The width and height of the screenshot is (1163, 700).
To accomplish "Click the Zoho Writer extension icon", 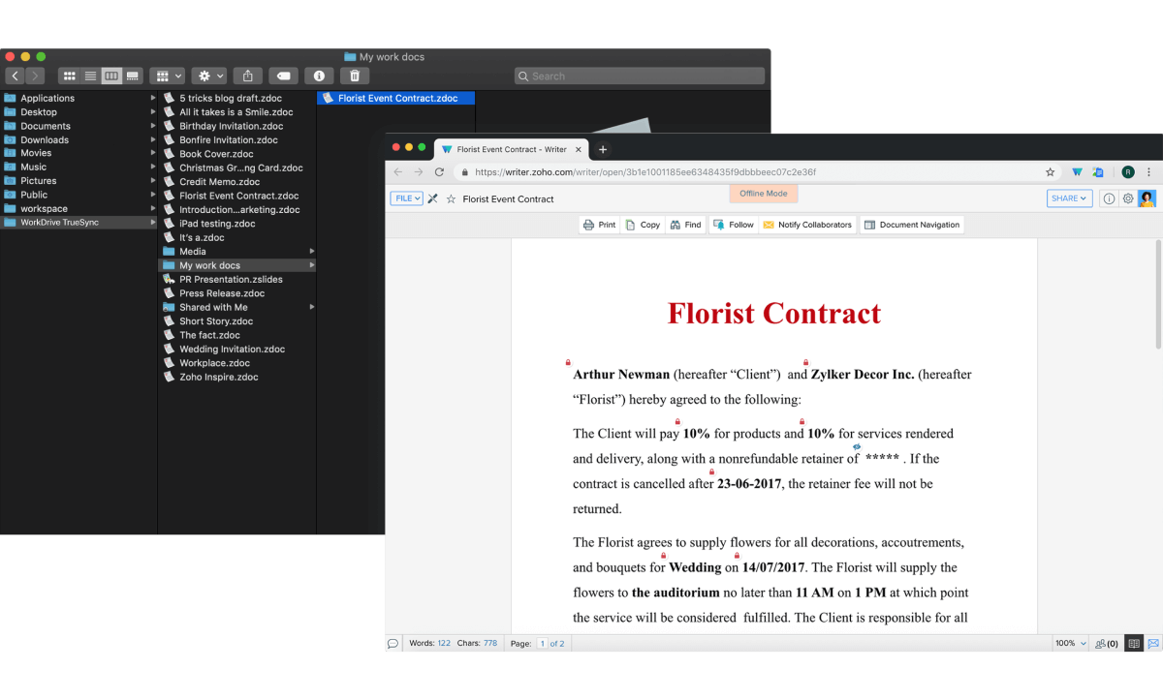I will tap(1077, 172).
